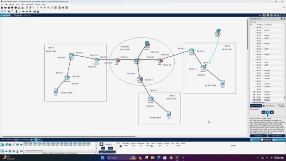
Task: Click bottom bar forward-step control
Action: [x=40, y=140]
